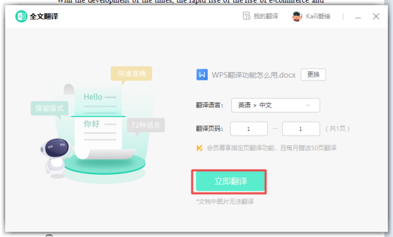Click the membership V badge icon
393x237 pixels.
pos(200,148)
